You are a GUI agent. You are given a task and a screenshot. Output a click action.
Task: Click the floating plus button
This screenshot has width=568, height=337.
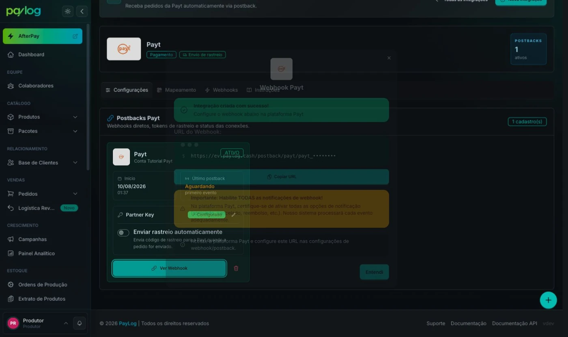tap(548, 300)
